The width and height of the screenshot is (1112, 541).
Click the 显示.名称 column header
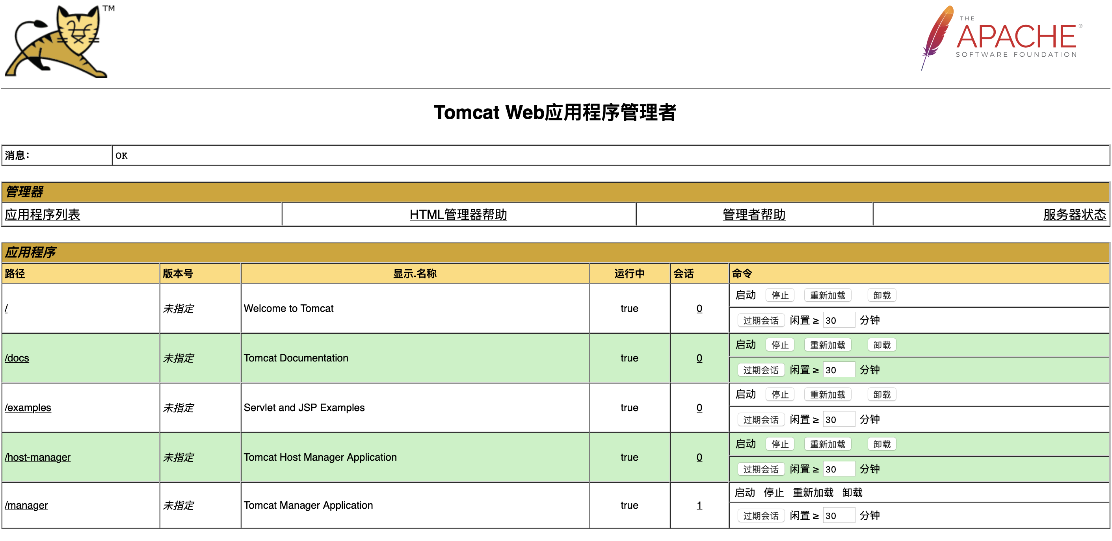[x=415, y=274]
